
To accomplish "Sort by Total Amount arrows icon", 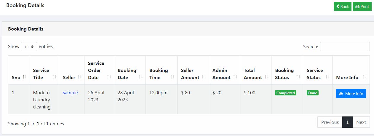I will (266, 77).
